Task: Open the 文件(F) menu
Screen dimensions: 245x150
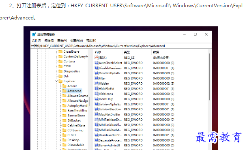Action: [x=37, y=41]
